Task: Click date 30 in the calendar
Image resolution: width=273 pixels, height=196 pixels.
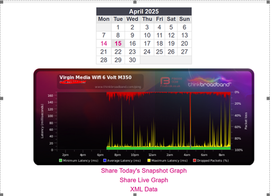Action: tap(132, 60)
